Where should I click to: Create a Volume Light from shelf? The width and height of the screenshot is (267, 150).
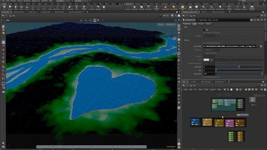click(x=165, y=7)
